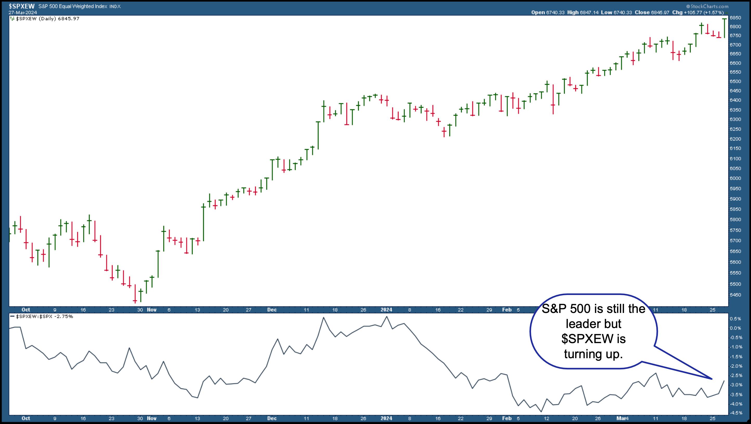Click the Nov label on the bottom date axis
The height and width of the screenshot is (424, 751).
(152, 418)
